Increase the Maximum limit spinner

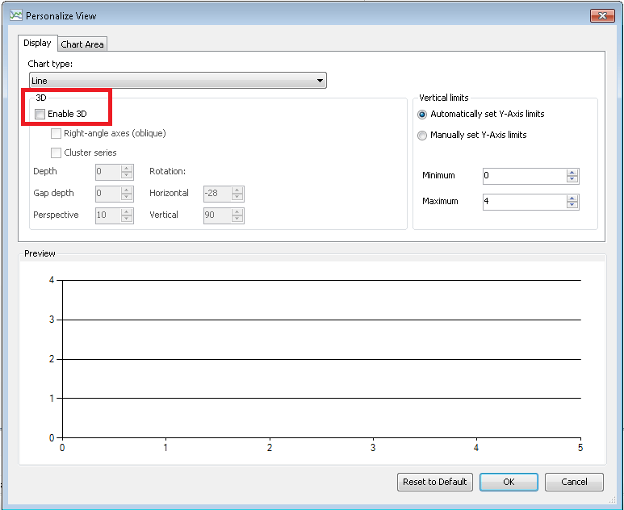click(x=572, y=199)
